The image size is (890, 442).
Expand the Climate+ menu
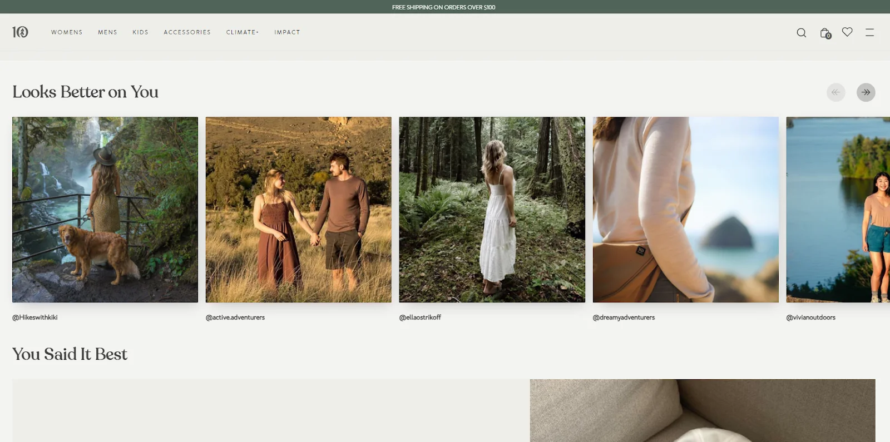point(243,32)
